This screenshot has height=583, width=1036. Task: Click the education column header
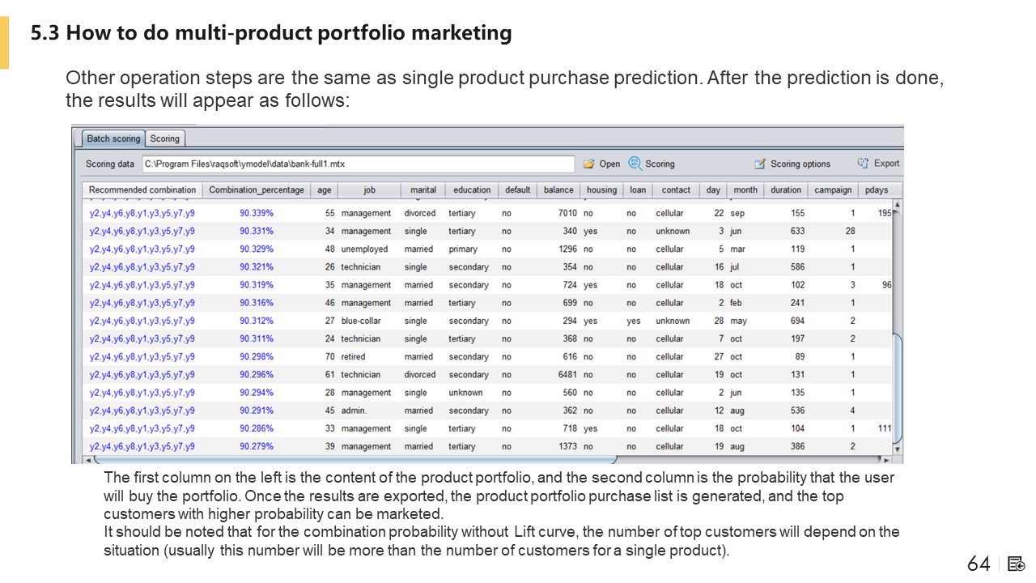[x=472, y=190]
